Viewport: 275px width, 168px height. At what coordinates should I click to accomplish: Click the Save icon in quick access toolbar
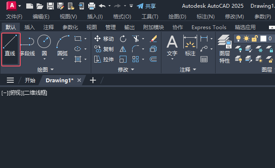coord(50,6)
